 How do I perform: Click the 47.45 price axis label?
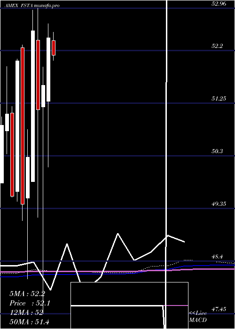coord(219,309)
